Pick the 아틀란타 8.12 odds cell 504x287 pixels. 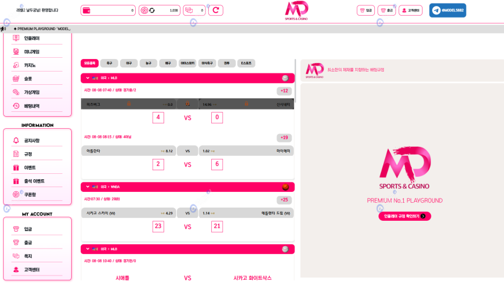(x=128, y=151)
